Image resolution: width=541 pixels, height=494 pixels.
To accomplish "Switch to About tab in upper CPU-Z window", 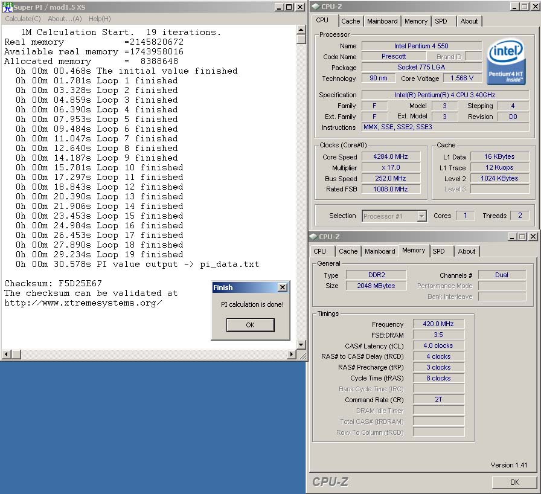I will 469,21.
